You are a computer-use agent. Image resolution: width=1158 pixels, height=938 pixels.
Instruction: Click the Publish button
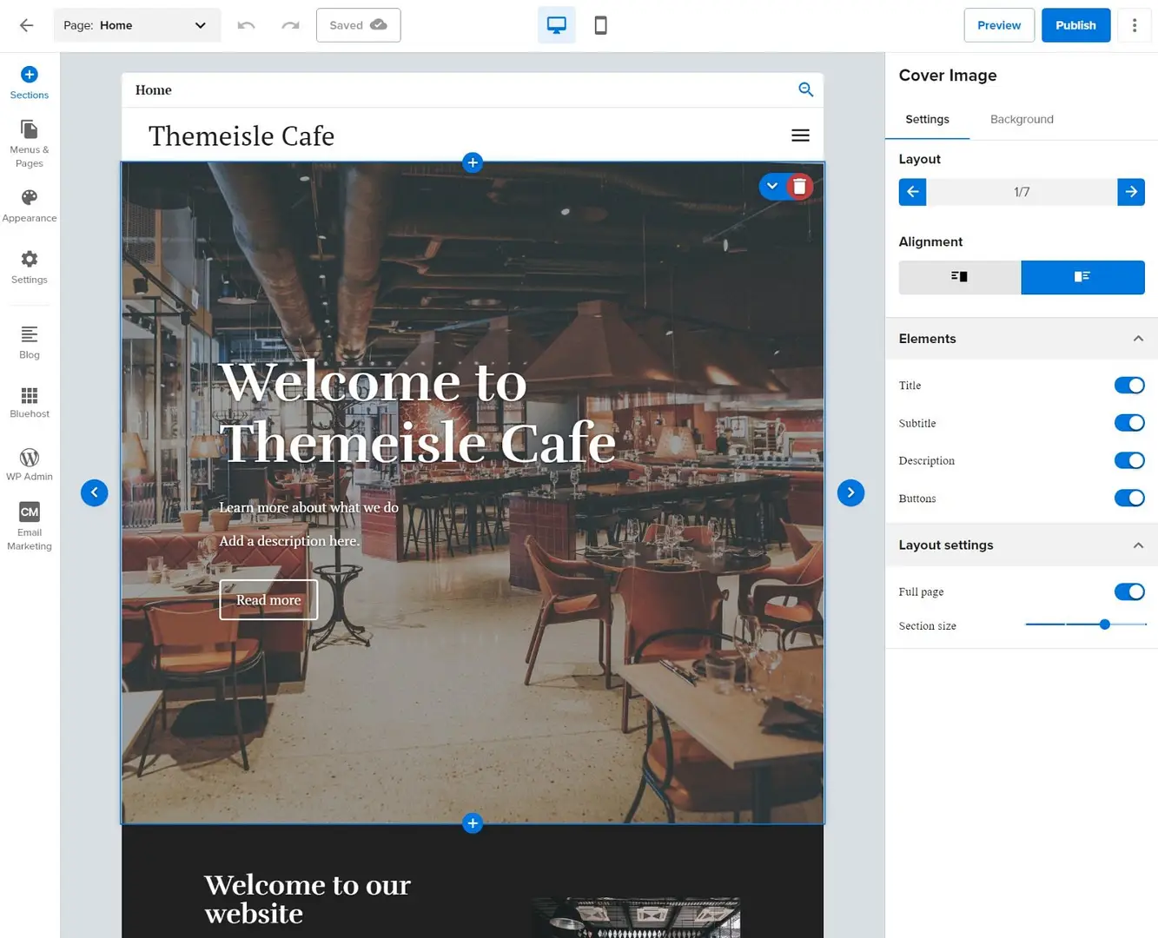pyautogui.click(x=1075, y=25)
